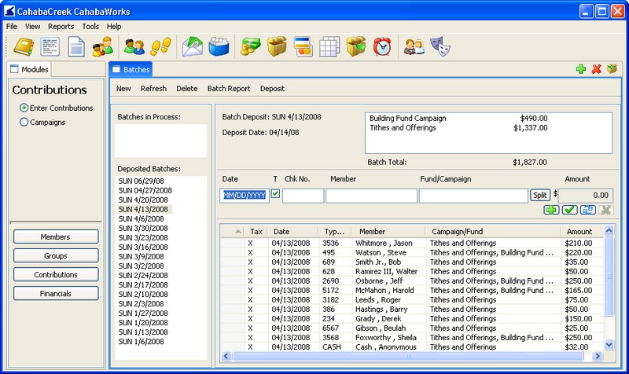Click the credit card toolbar icon
The image size is (629, 374).
pyautogui.click(x=303, y=46)
